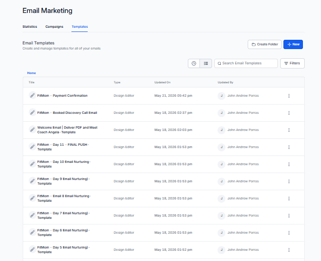Open FitMom - Day 9 Email Nurturing template
The width and height of the screenshot is (321, 261).
pyautogui.click(x=64, y=181)
